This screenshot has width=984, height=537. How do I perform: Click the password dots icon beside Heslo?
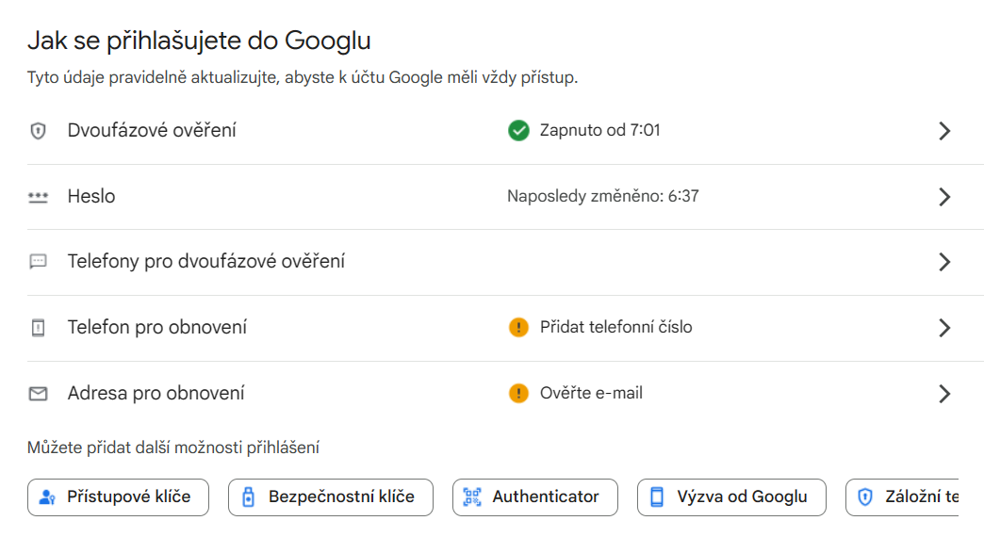tap(39, 197)
